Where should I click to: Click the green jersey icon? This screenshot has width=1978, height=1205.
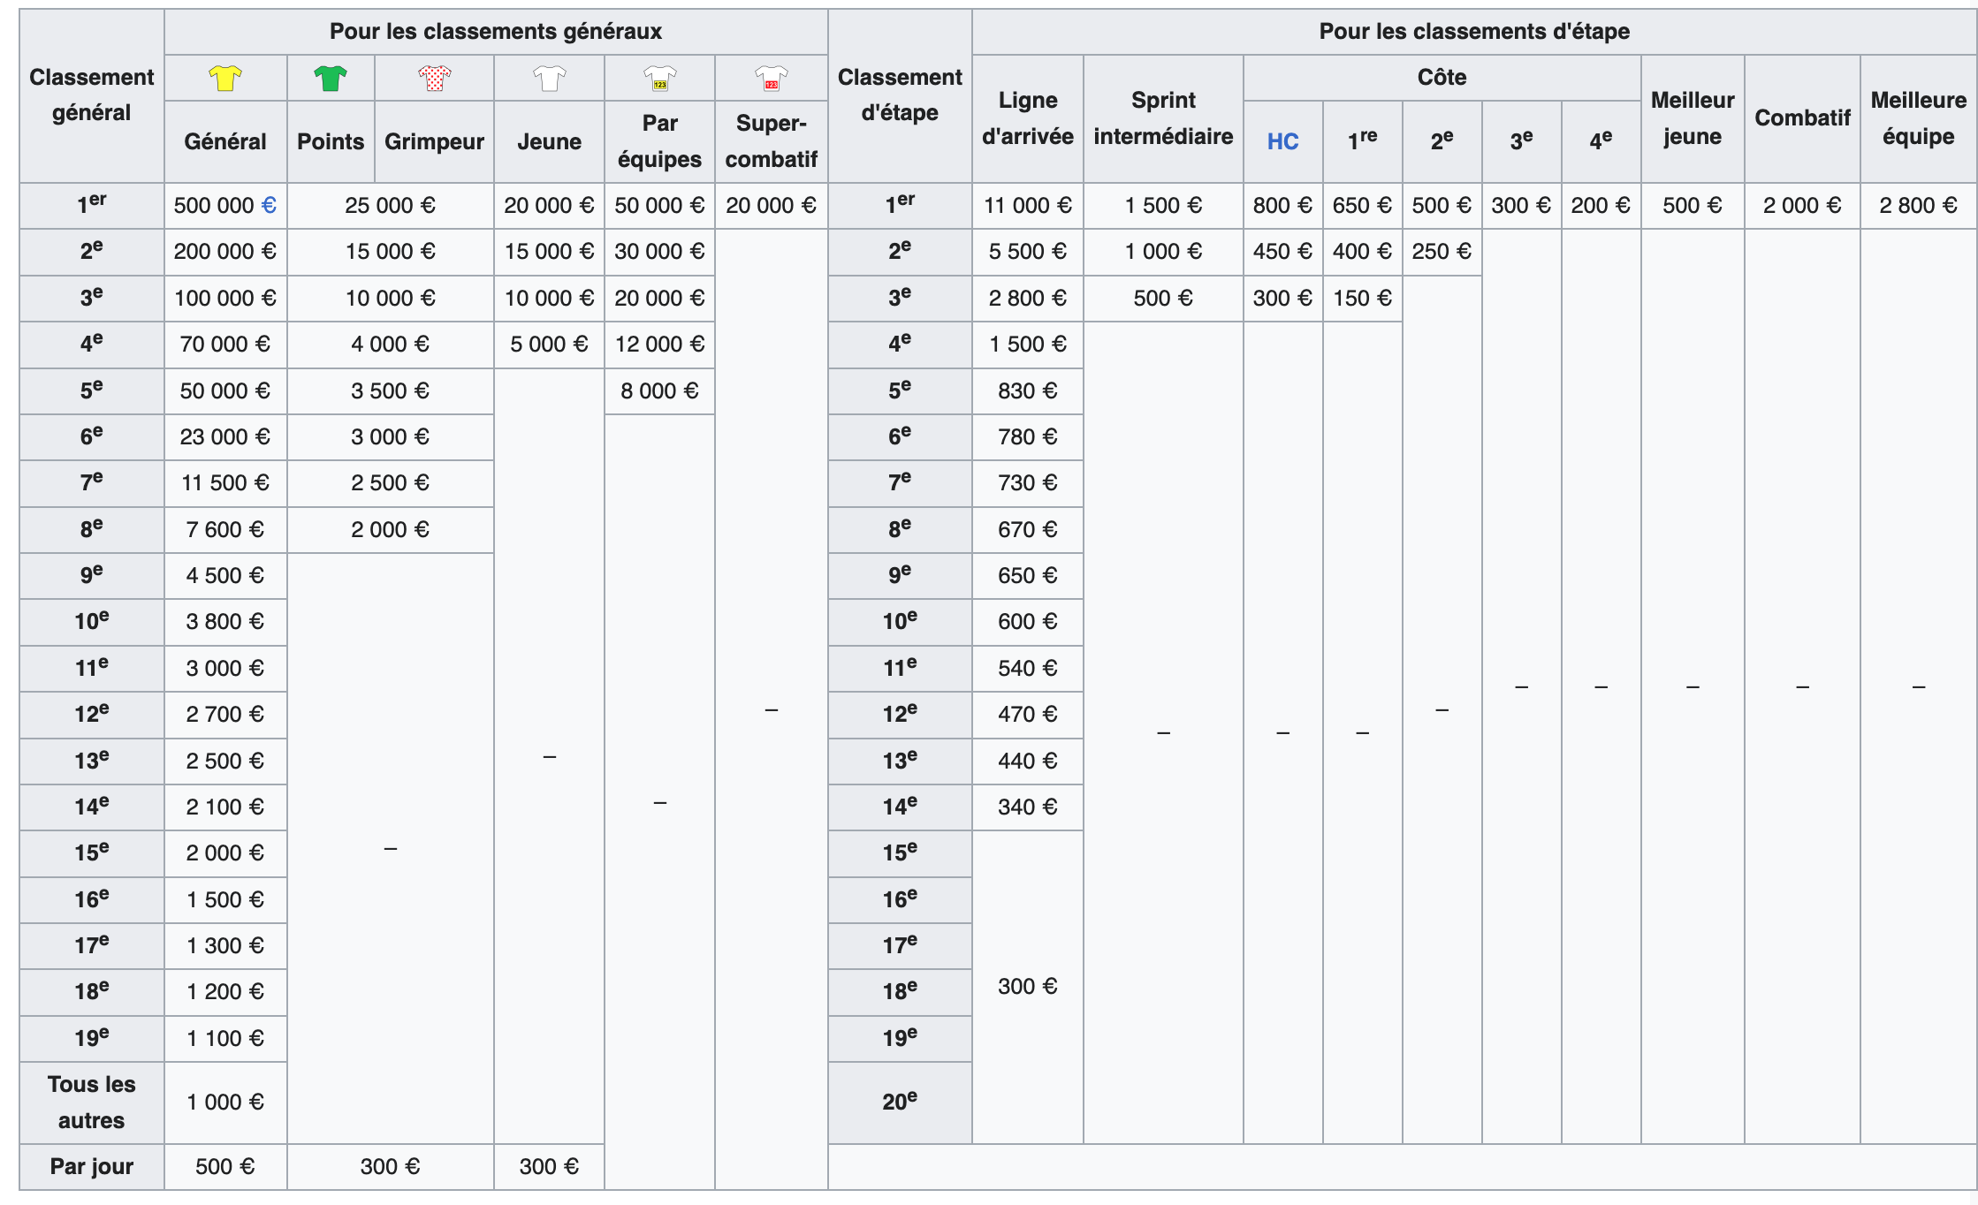click(331, 78)
